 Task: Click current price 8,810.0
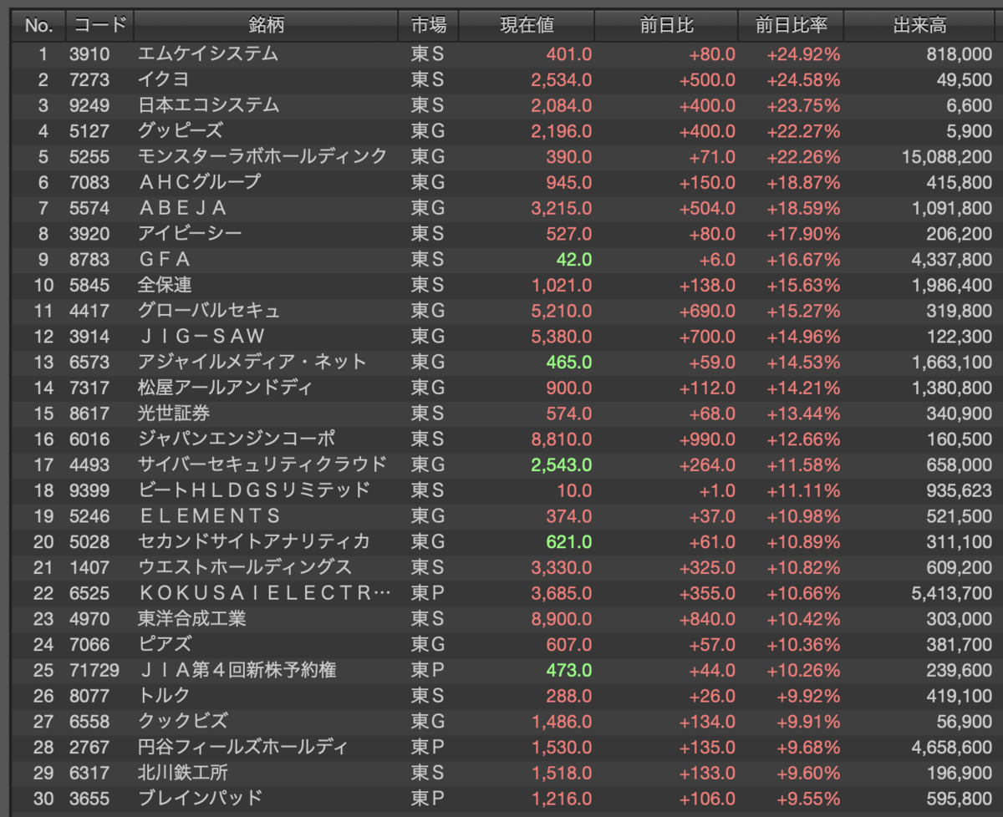click(562, 439)
